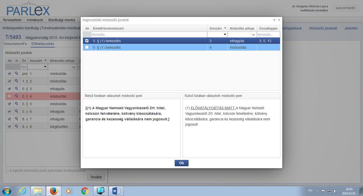
Task: Enable automatic validation of the selected modification point
Action: click(7, 170)
